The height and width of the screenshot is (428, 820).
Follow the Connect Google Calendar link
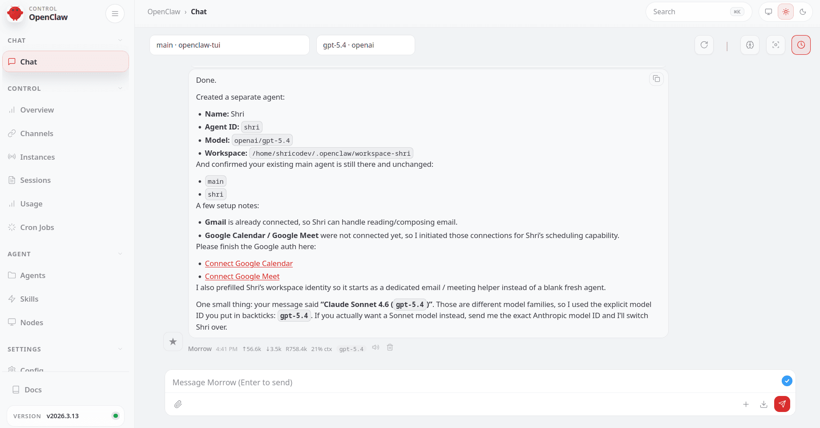click(x=249, y=263)
